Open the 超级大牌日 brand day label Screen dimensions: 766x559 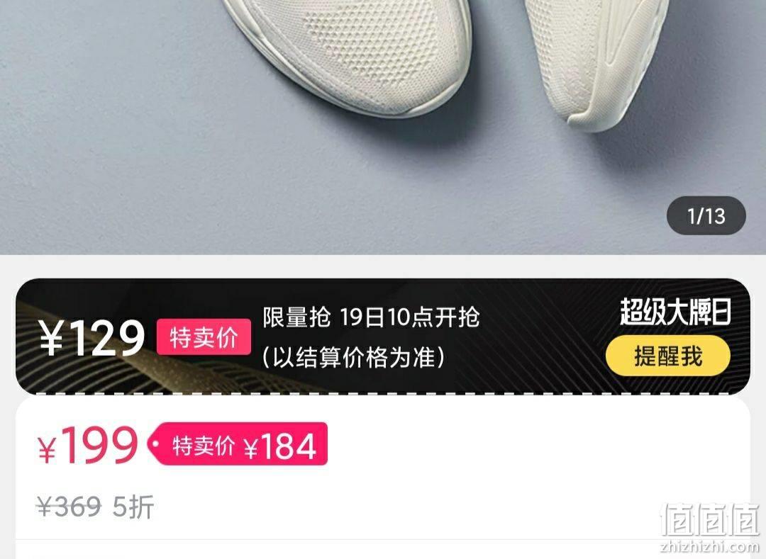coord(675,312)
